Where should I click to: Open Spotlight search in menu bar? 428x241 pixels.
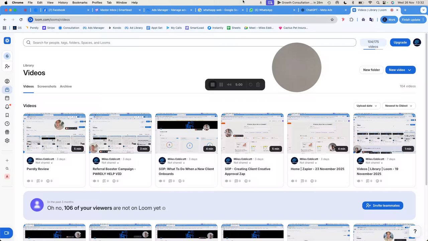(378, 2)
